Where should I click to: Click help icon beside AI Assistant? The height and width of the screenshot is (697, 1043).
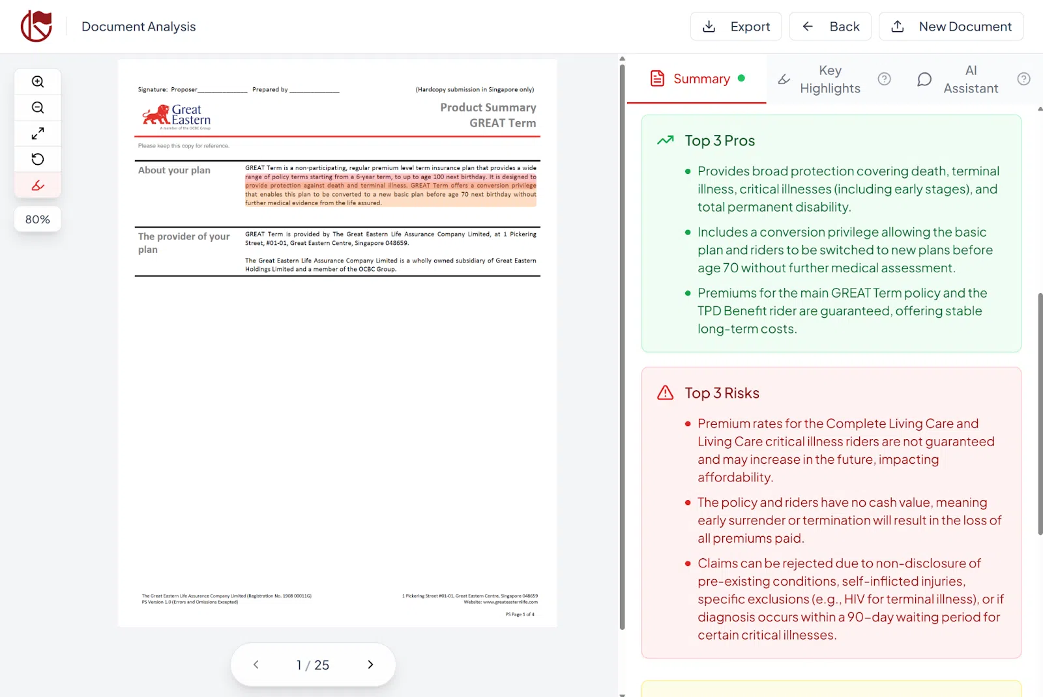(x=1023, y=79)
